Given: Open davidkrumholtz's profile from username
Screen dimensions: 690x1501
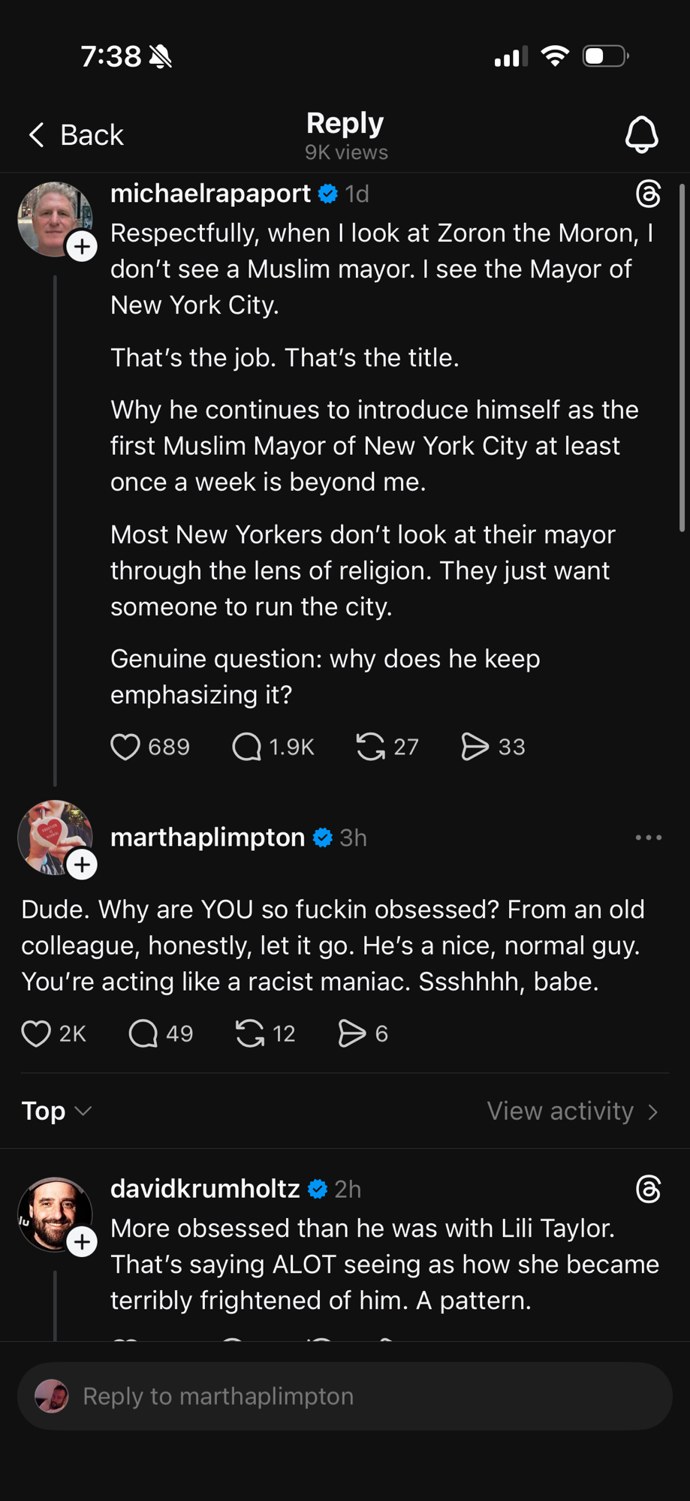Looking at the screenshot, I should pyautogui.click(x=205, y=1189).
